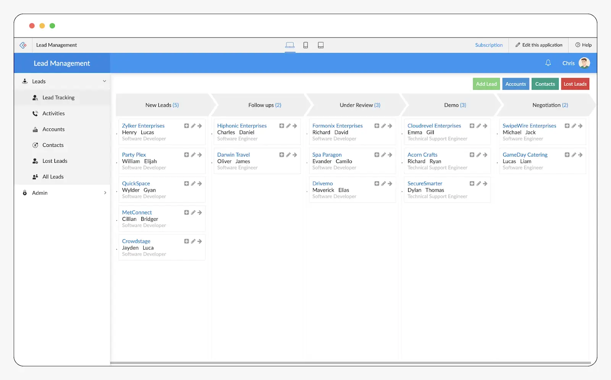
Task: Select the tablet preview icon
Action: 321,45
